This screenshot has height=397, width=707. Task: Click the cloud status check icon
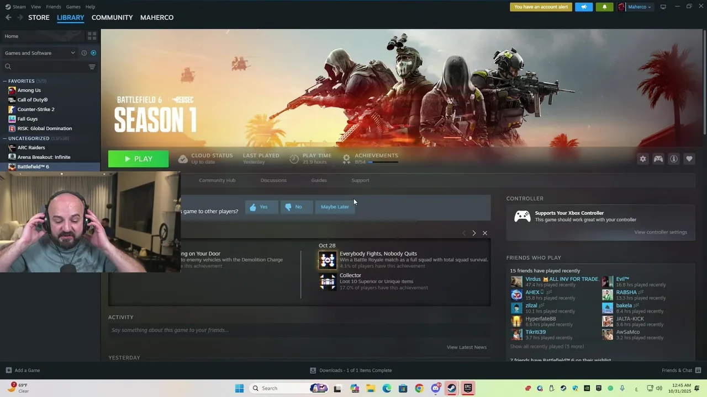183,159
